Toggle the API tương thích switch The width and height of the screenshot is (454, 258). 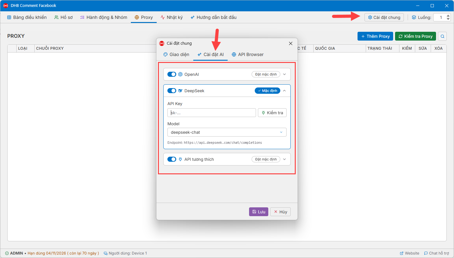[172, 159]
